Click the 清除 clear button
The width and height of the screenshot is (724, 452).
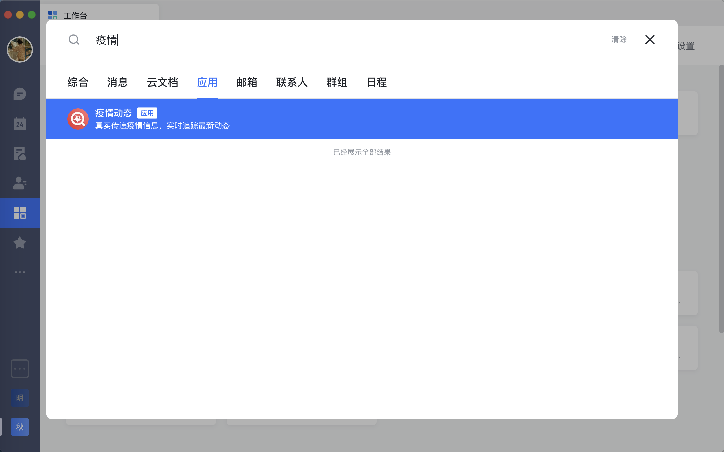(x=619, y=40)
